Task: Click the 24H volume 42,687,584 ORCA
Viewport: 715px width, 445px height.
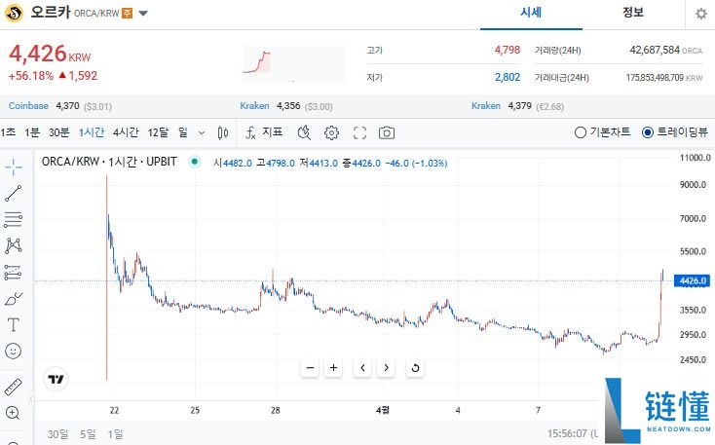Action: click(x=666, y=50)
